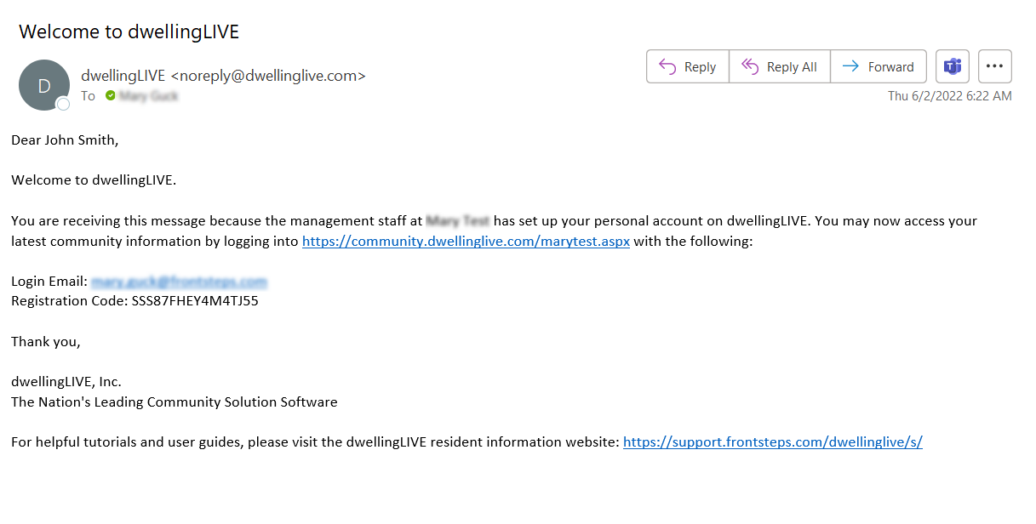Click the "Nation's Leading Community Solution Software" tagline
Image resolution: width=1036 pixels, height=524 pixels.
174,402
